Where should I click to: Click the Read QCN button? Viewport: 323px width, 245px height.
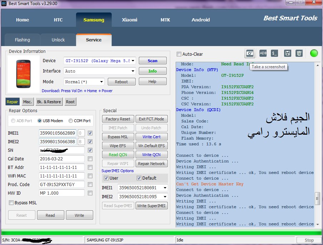(x=118, y=155)
